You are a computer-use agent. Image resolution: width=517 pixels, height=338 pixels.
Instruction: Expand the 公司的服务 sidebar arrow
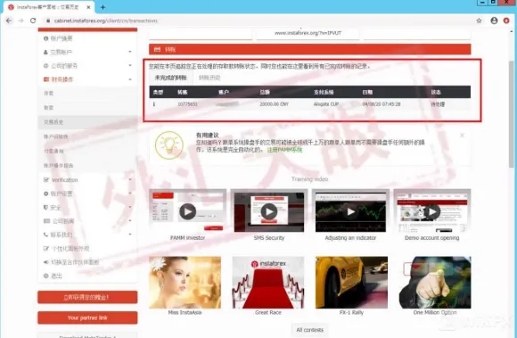[130, 66]
